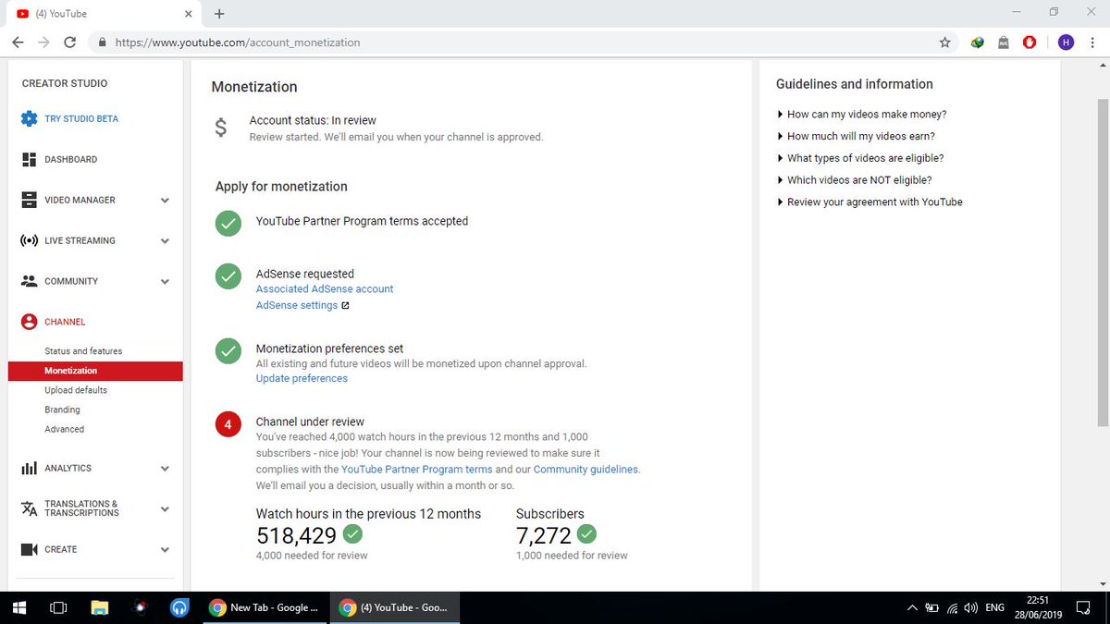Expand the Video Manager section chevron

tap(165, 201)
